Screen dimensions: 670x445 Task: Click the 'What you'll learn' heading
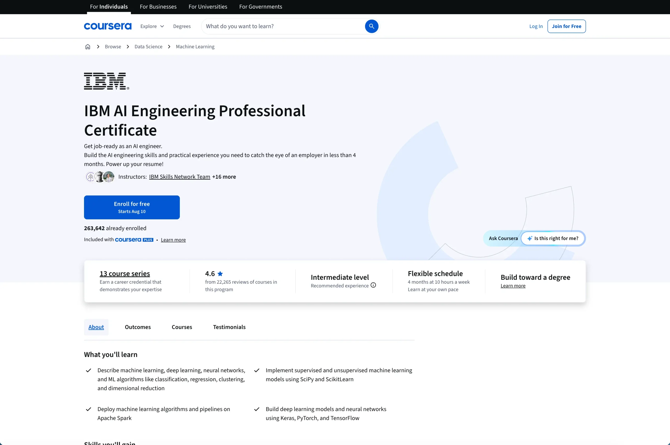(111, 355)
